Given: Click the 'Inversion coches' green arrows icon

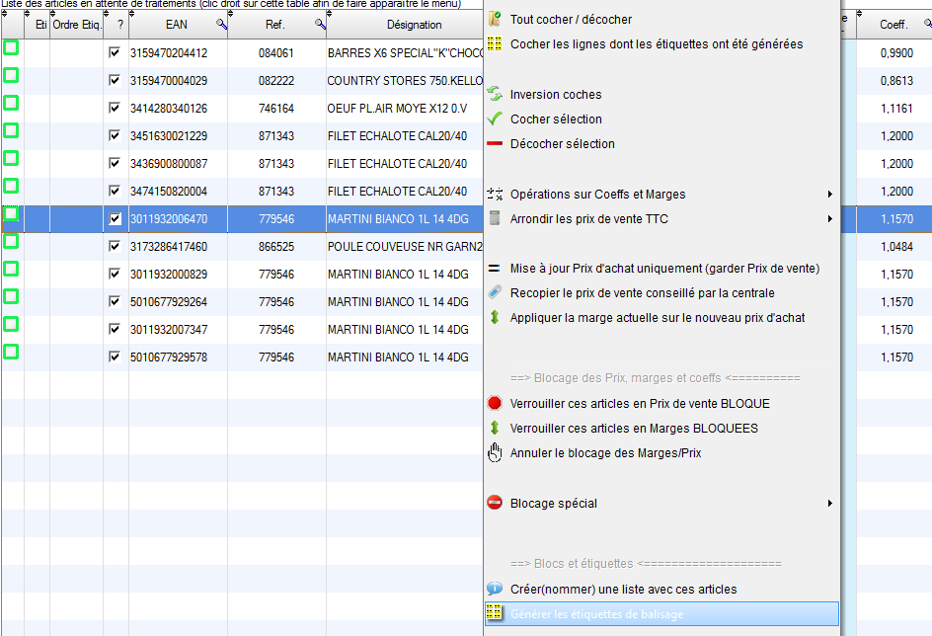Looking at the screenshot, I should click(x=495, y=94).
